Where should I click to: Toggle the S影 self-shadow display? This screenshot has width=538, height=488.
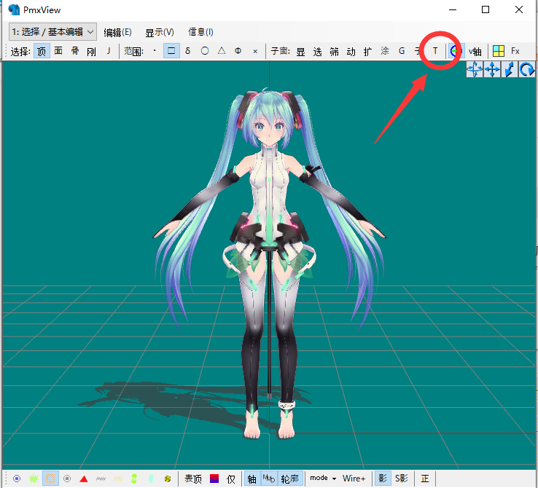point(402,479)
